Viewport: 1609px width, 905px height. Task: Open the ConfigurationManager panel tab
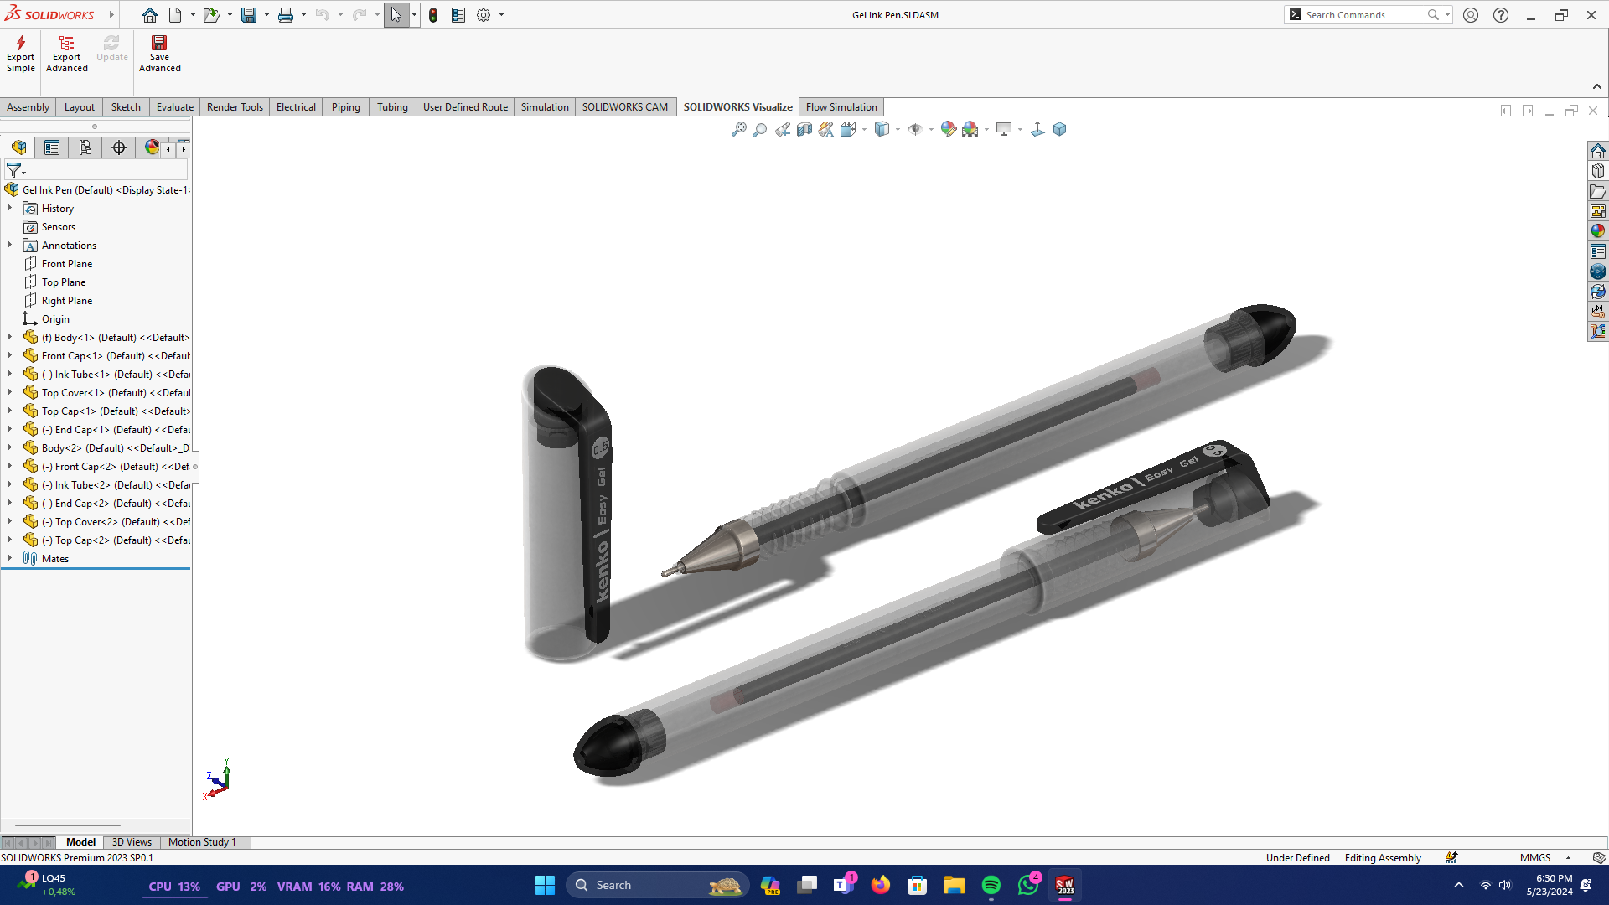point(85,148)
